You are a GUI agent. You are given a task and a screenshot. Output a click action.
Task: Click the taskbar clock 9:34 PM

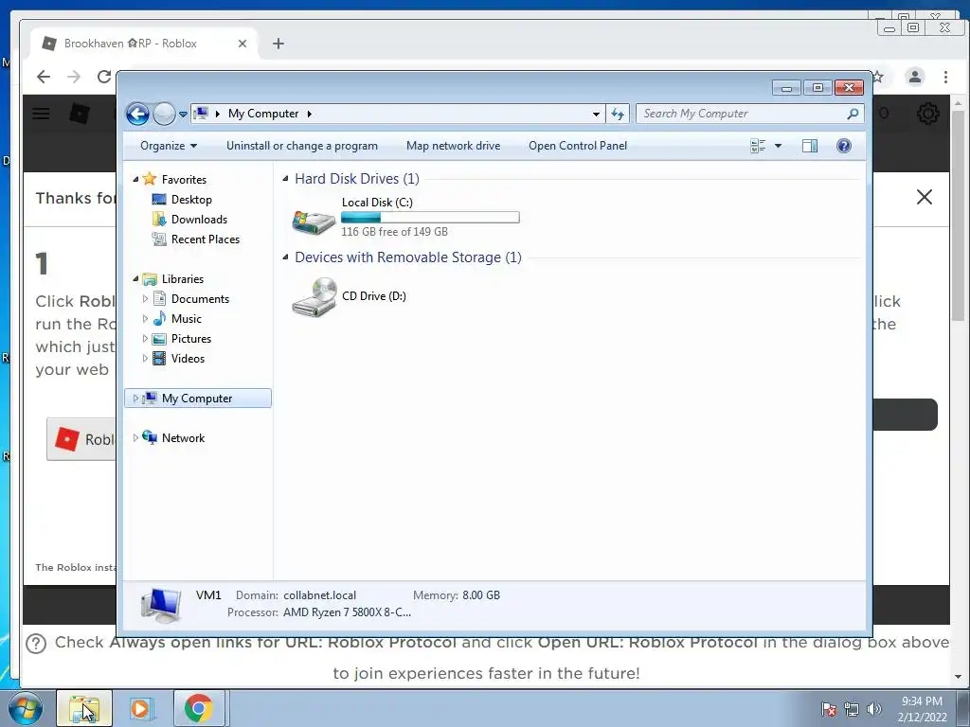point(922,701)
